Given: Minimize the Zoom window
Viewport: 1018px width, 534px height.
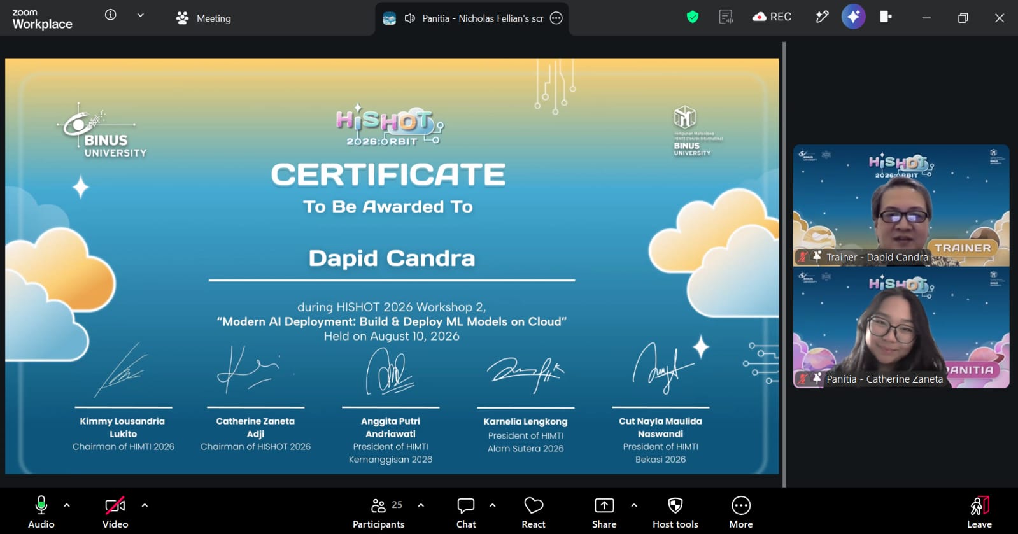Looking at the screenshot, I should coord(926,18).
